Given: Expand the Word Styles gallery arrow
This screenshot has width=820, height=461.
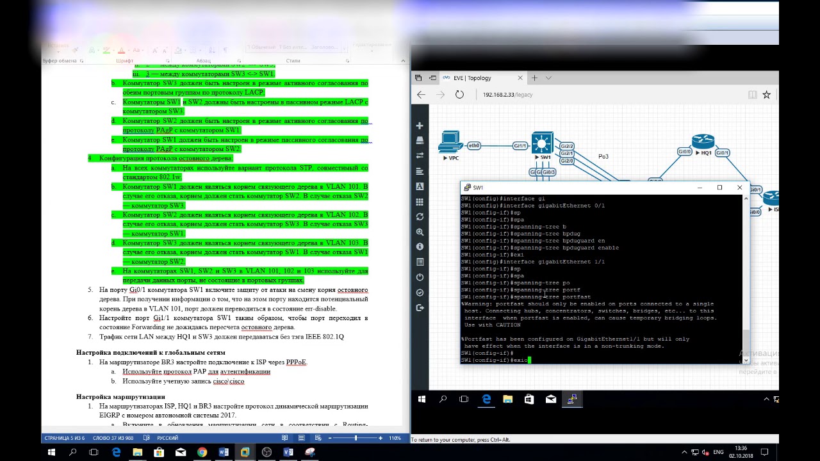Looking at the screenshot, I should [x=345, y=48].
